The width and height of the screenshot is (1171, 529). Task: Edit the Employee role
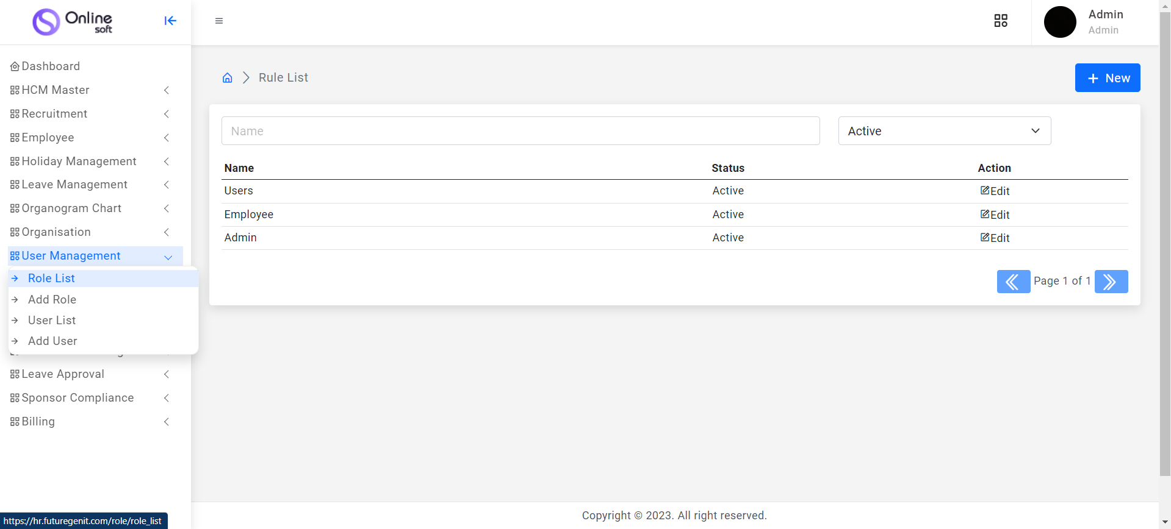(995, 215)
